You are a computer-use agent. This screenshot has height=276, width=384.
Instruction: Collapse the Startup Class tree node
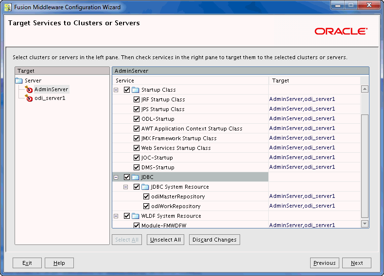pyautogui.click(x=116, y=90)
